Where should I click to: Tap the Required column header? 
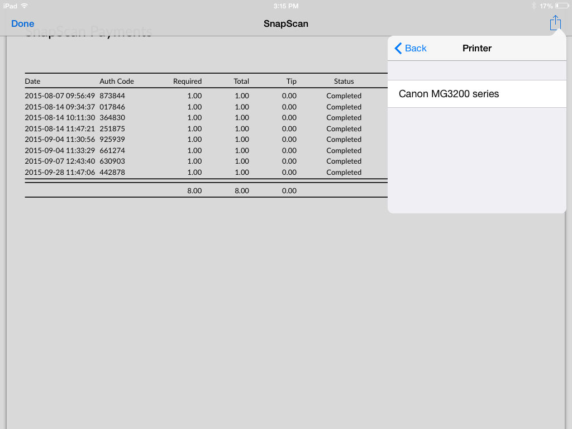click(187, 82)
